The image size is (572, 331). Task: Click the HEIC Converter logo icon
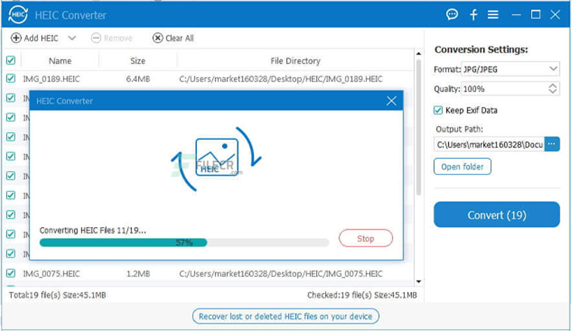click(x=18, y=15)
